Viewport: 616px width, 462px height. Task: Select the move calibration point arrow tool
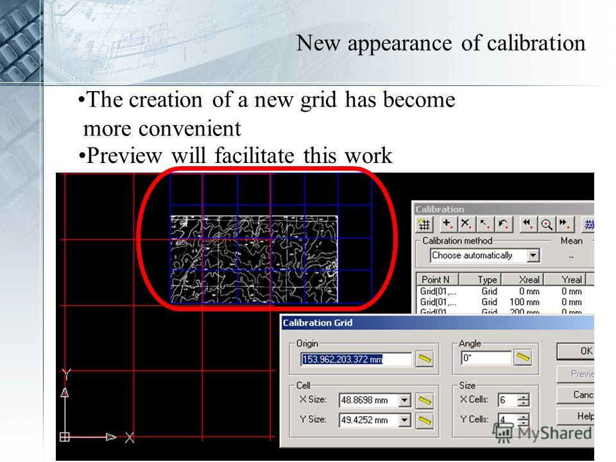click(x=485, y=225)
